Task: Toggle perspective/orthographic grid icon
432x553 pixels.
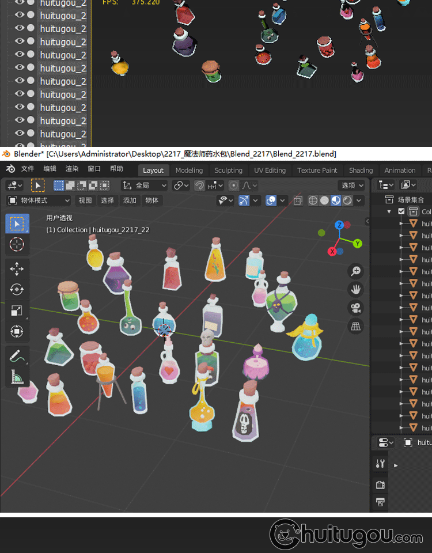Action: [356, 326]
